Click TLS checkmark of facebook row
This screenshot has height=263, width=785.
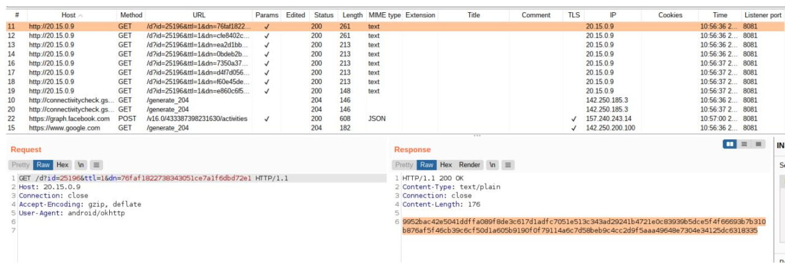[574, 118]
